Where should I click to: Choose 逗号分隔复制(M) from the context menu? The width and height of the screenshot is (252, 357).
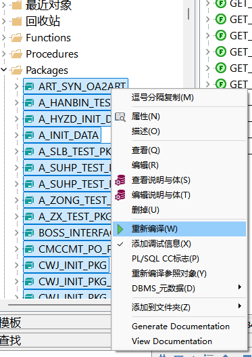pos(179,98)
